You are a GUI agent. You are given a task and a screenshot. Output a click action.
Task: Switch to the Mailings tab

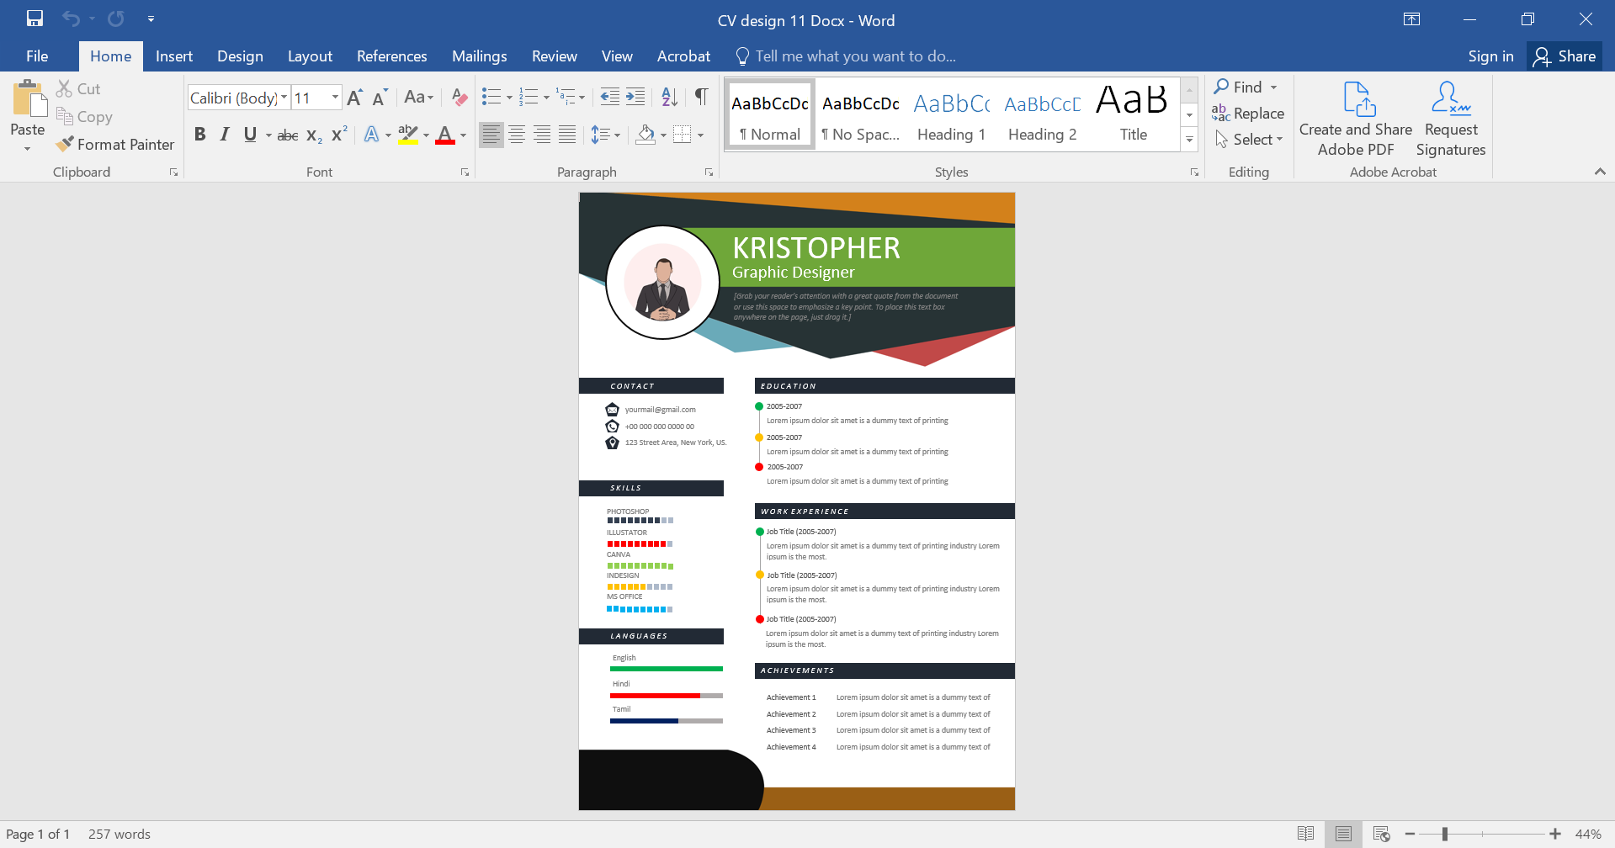pos(479,56)
